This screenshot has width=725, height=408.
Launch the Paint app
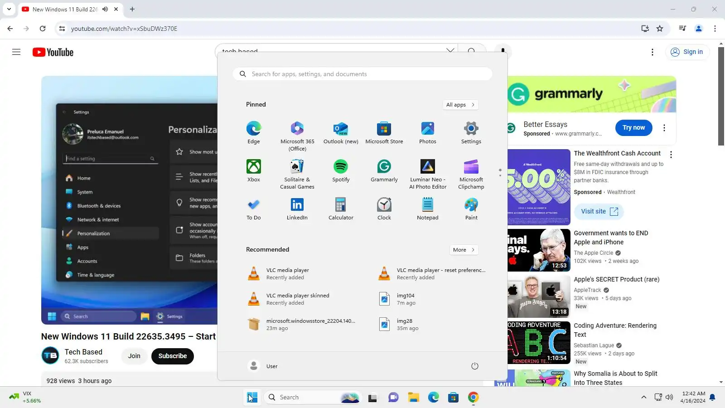tap(471, 209)
